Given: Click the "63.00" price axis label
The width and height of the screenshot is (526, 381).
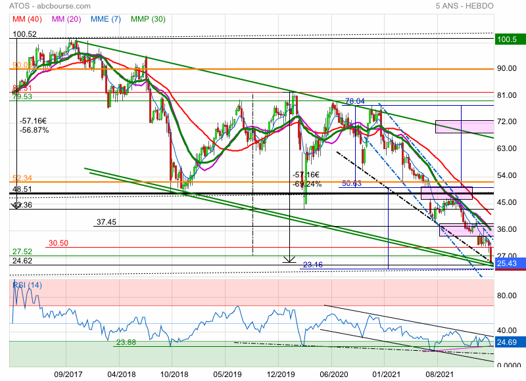Looking at the screenshot, I should (506, 148).
